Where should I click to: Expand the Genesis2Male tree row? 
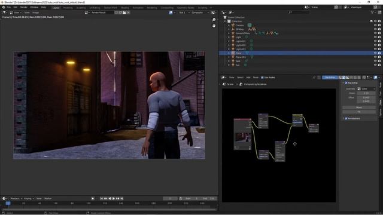click(x=229, y=33)
